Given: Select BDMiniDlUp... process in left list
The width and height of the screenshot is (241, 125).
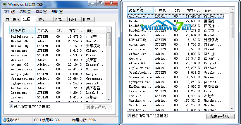Looking at the screenshot, I should click(x=58, y=46).
